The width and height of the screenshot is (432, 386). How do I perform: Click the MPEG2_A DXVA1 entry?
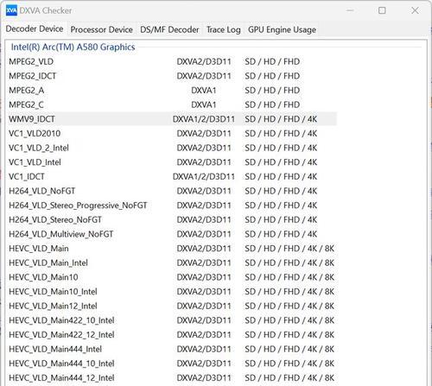(173, 90)
